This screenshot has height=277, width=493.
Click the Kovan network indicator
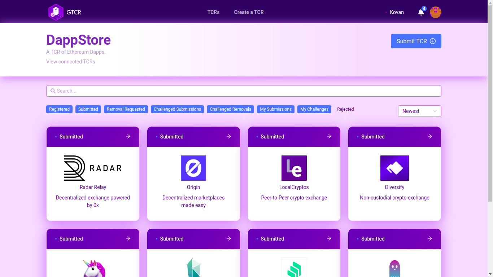(x=394, y=12)
